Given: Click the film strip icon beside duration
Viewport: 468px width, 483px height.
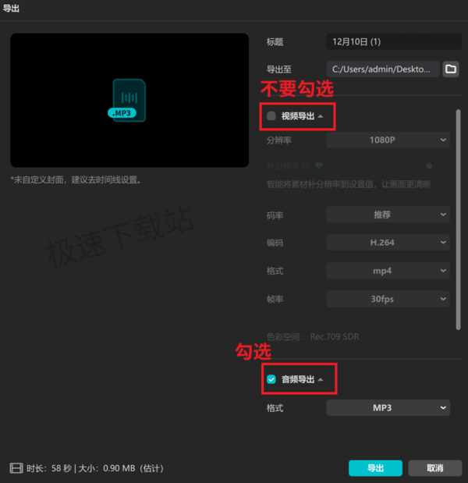Looking at the screenshot, I should 16,468.
